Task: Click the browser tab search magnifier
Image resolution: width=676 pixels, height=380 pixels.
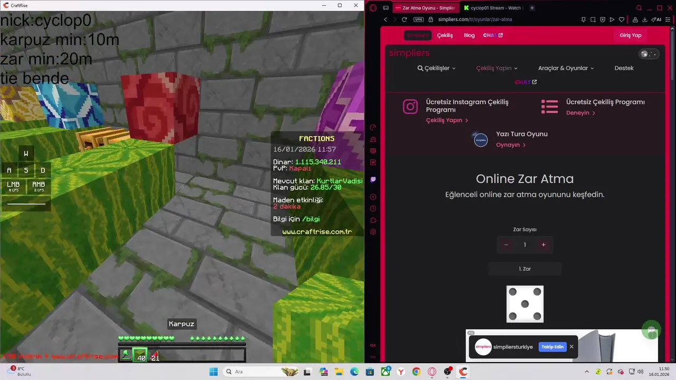Action: coord(639,8)
